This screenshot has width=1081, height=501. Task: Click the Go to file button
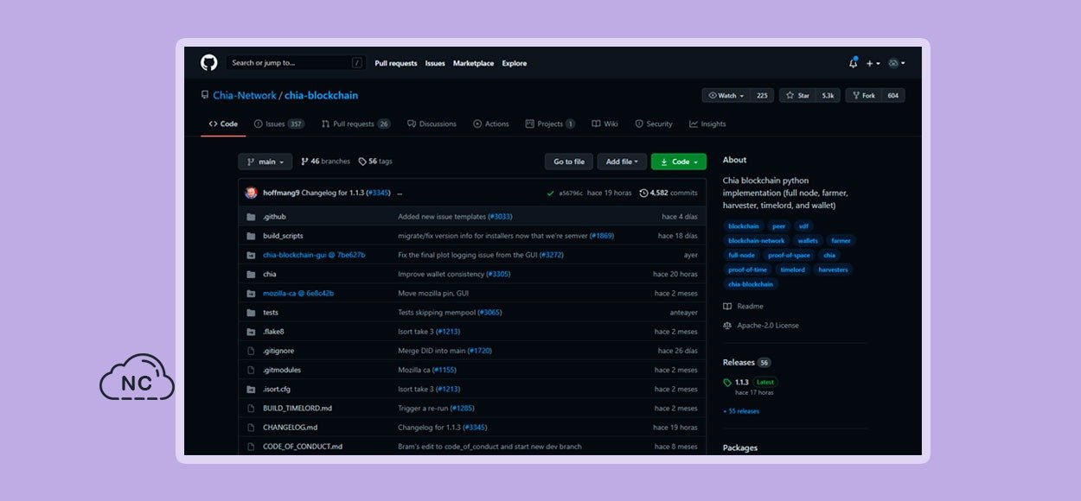(x=569, y=162)
